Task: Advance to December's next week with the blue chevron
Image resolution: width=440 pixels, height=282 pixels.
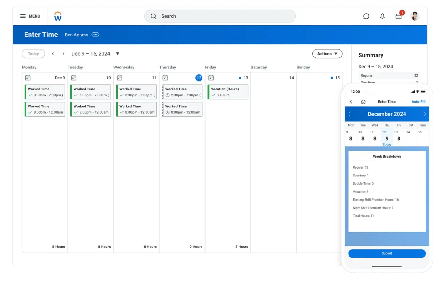Action: [425, 114]
